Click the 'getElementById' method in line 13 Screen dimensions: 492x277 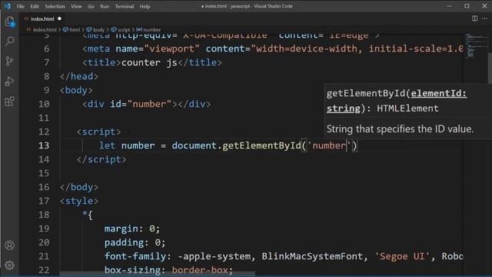point(261,145)
